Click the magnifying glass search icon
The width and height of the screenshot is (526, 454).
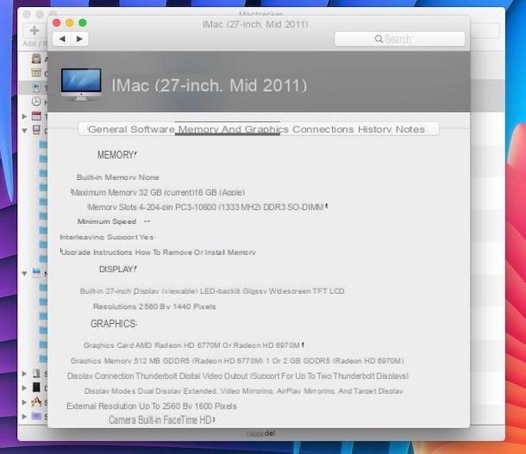point(379,39)
